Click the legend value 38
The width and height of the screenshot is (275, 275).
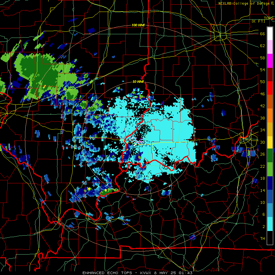(262, 118)
